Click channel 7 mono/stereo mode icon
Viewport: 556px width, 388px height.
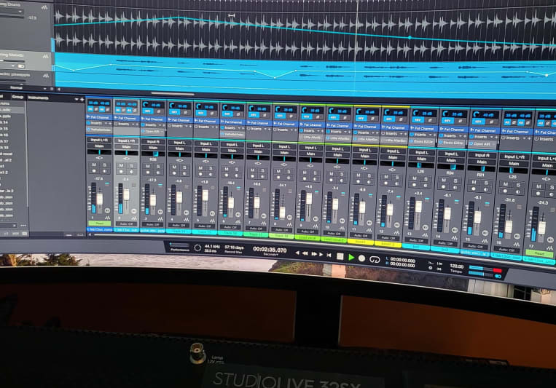(265, 215)
